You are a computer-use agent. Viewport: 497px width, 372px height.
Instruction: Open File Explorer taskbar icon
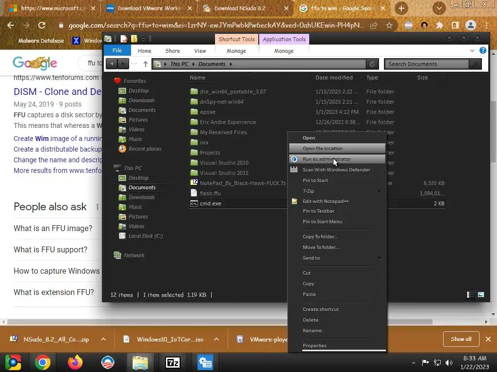coord(140,362)
